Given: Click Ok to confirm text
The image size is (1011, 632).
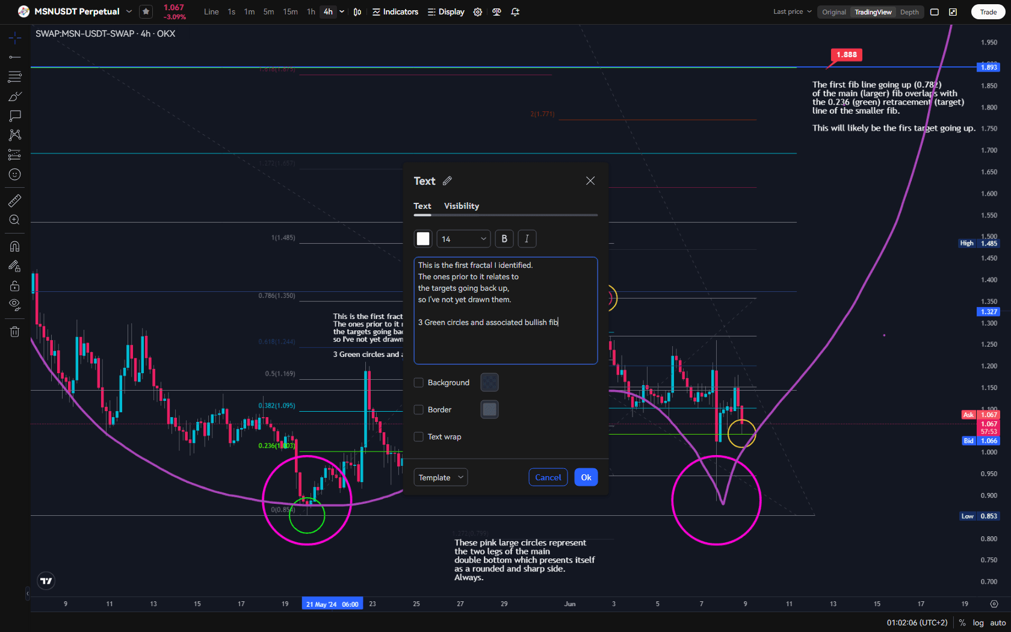Looking at the screenshot, I should point(586,477).
